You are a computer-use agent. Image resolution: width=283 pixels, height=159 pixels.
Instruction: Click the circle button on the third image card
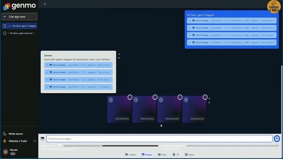click(x=180, y=97)
